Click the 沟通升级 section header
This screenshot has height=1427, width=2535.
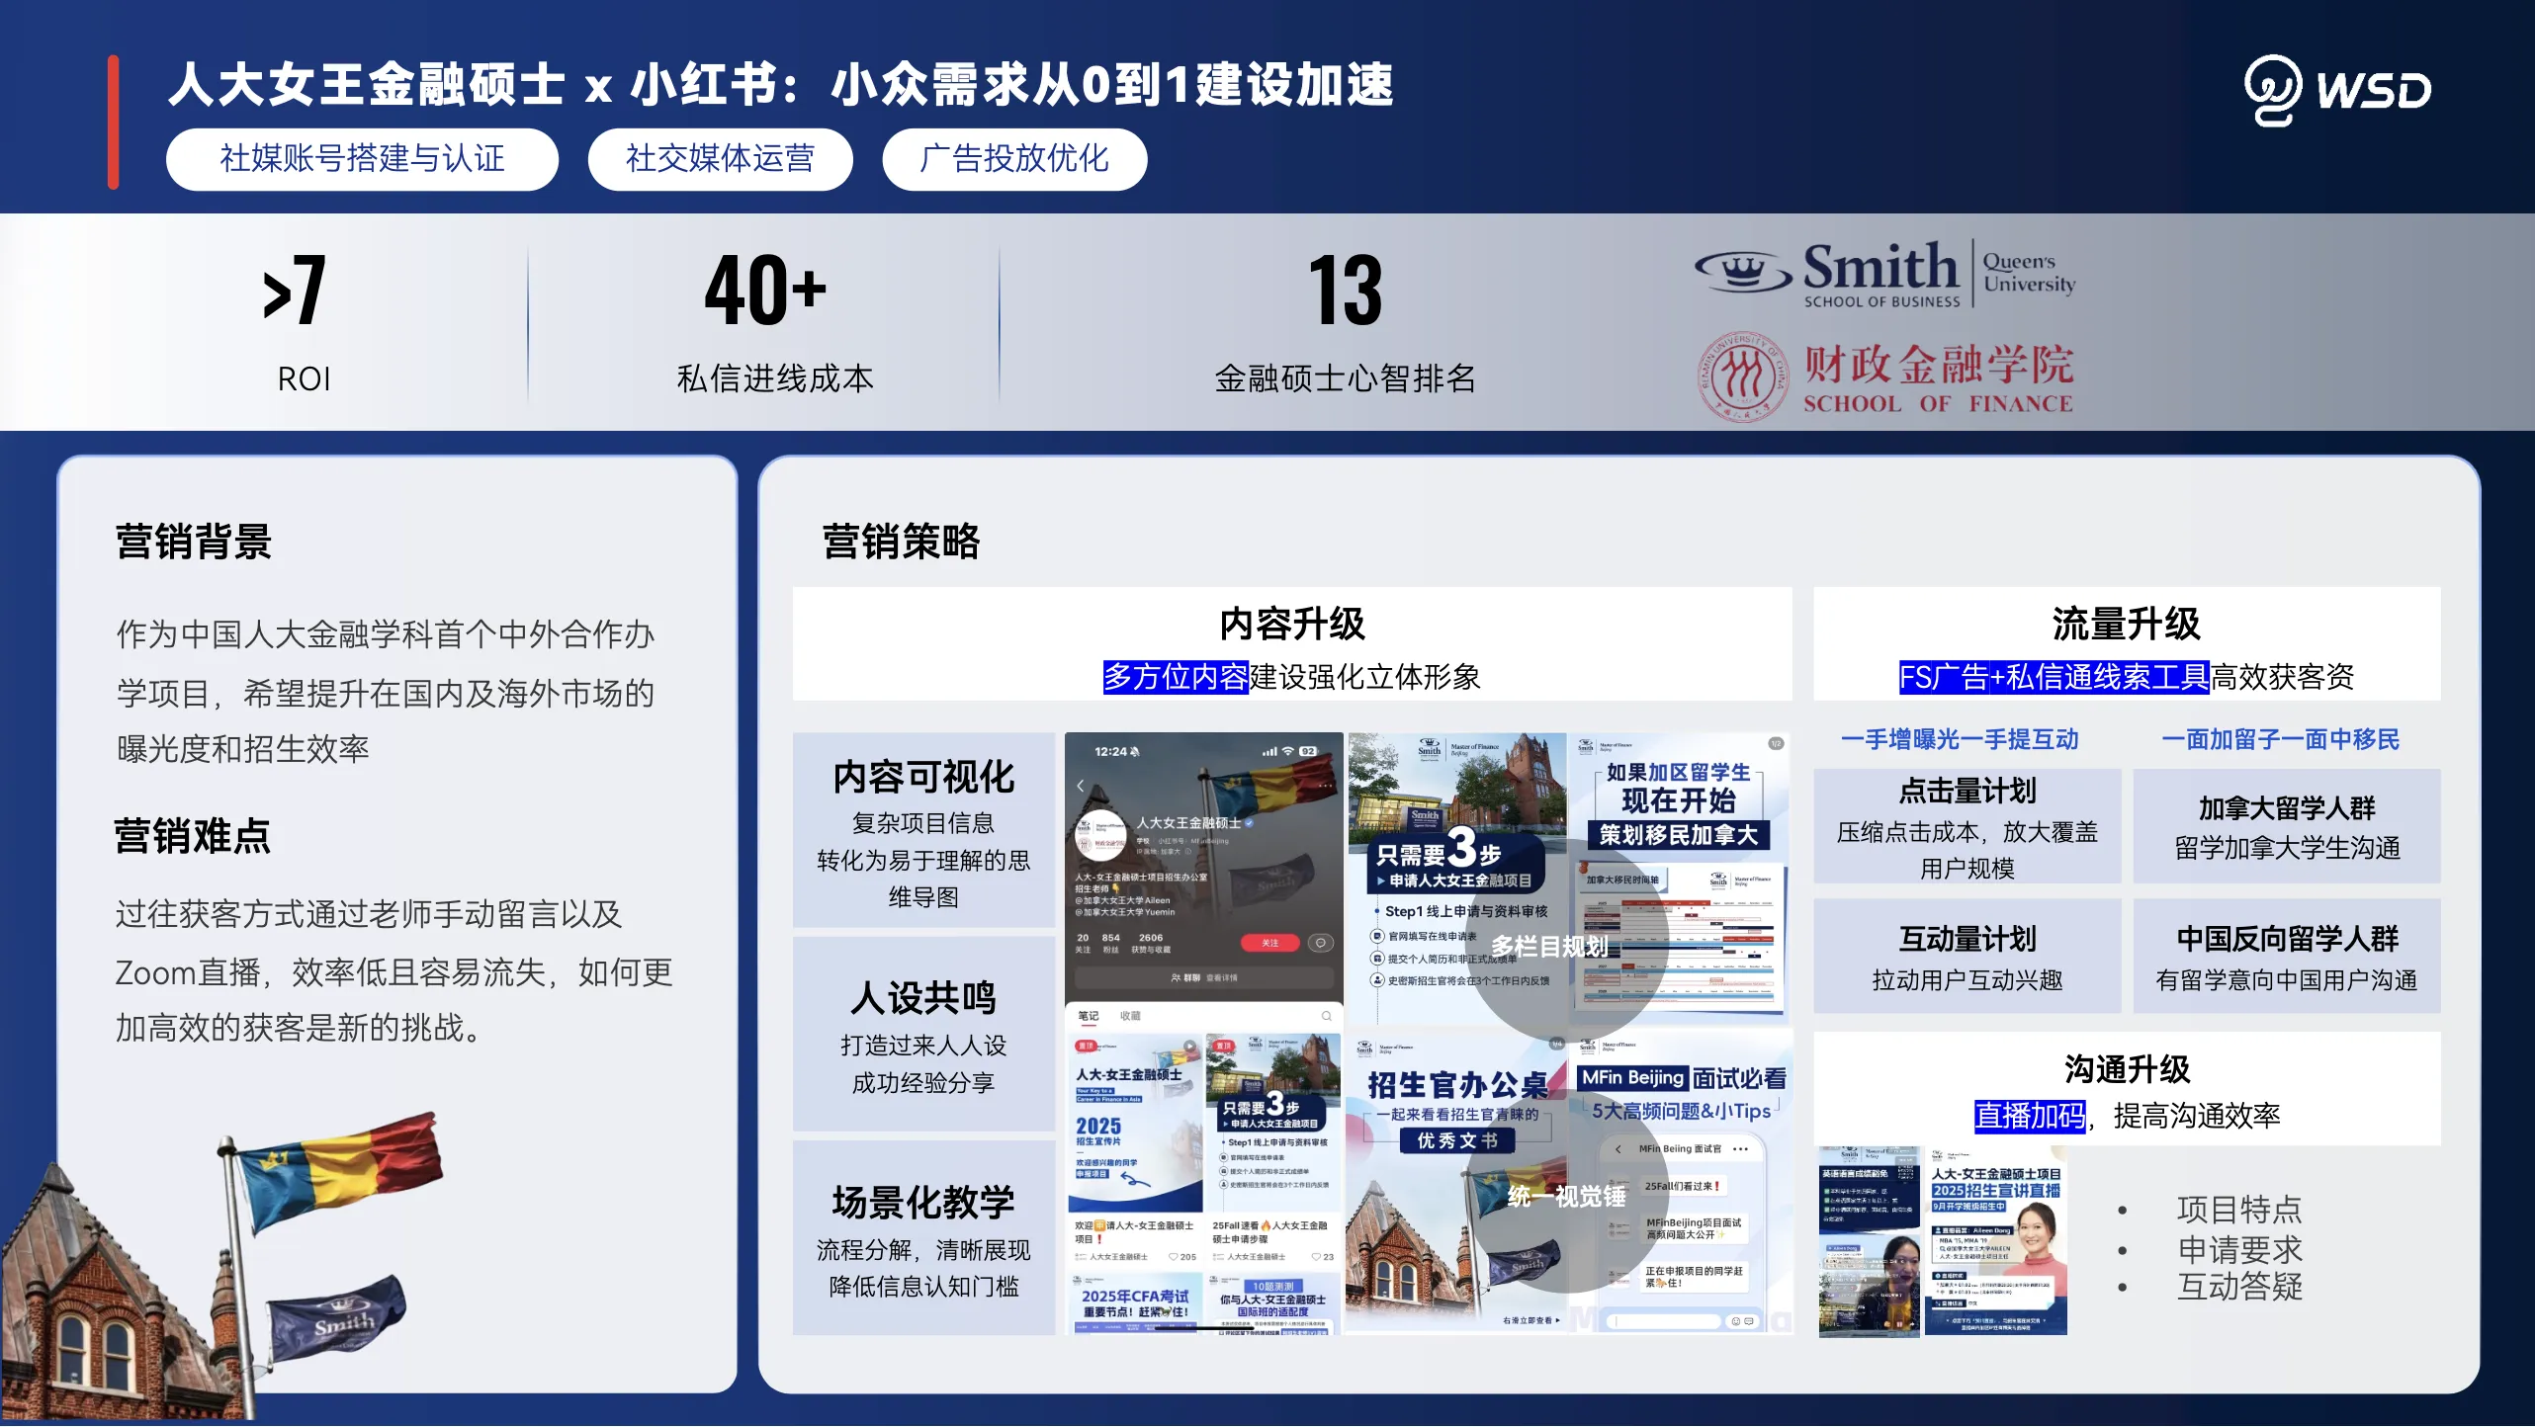coord(2127,1089)
